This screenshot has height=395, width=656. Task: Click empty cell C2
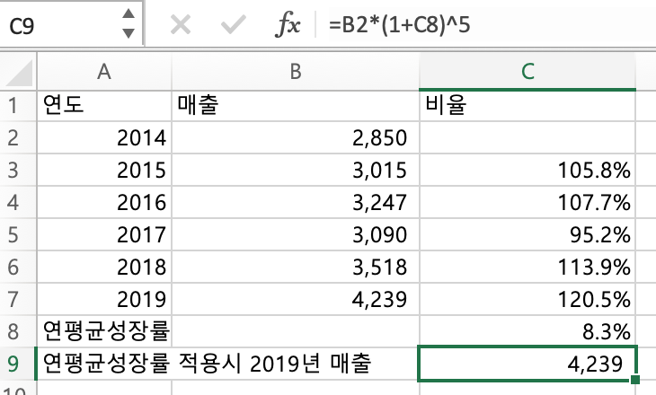527,137
